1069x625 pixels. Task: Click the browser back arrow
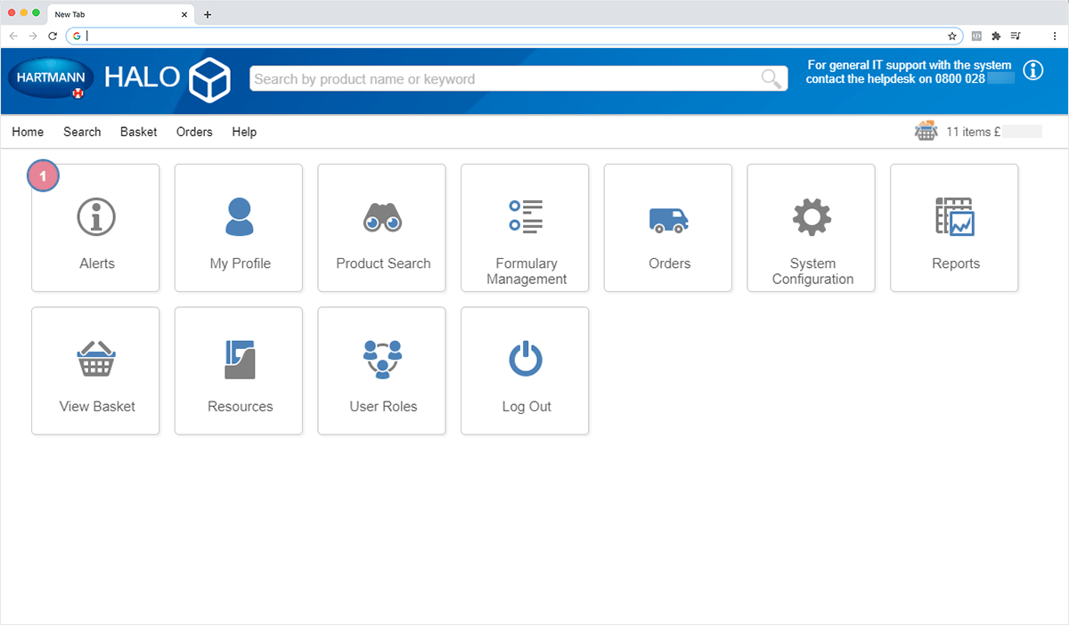click(x=13, y=36)
